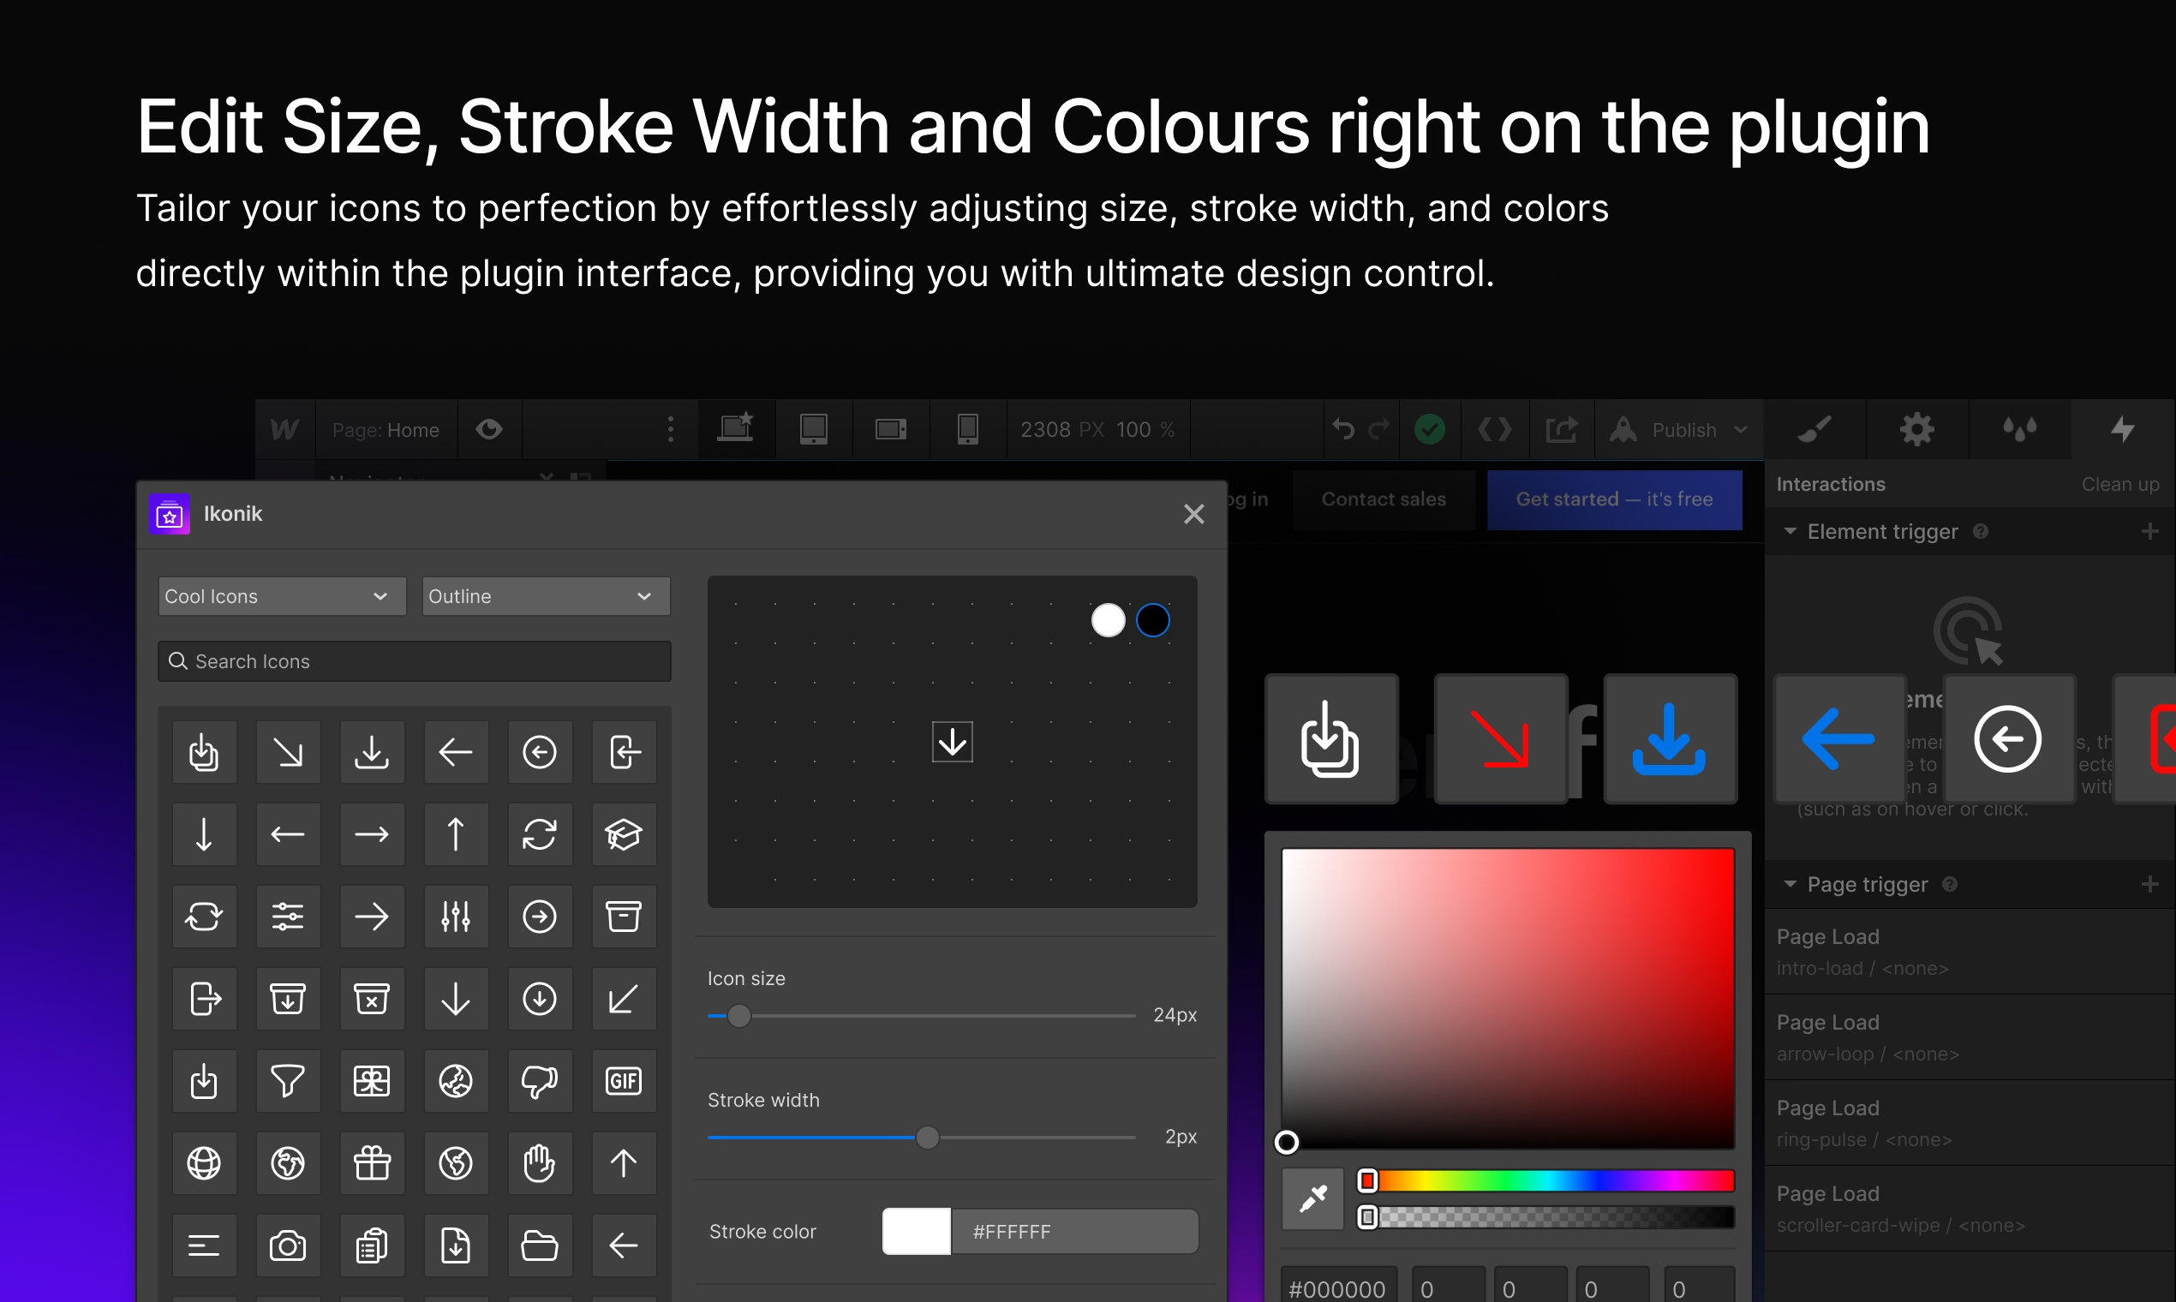Screen dimensions: 2176x1302
Task: Collapse the Page trigger section
Action: tap(1790, 884)
